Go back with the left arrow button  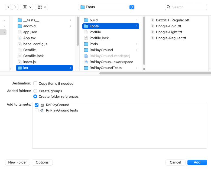[8, 7]
